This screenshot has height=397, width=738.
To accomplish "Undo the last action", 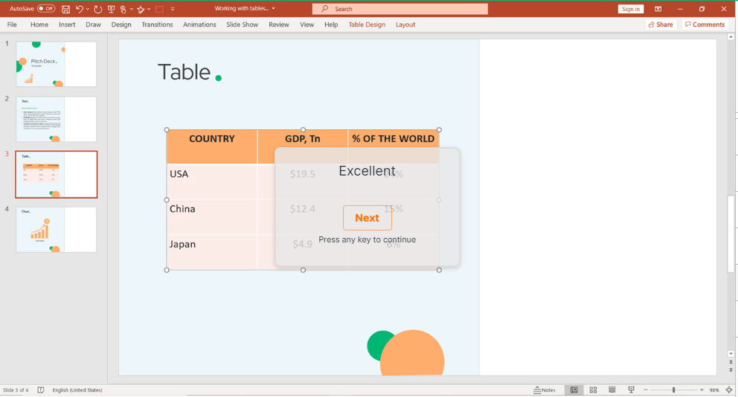I will click(79, 9).
